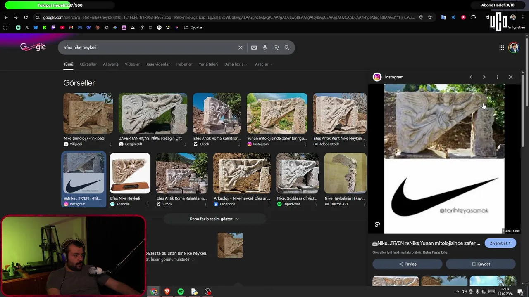Open the YouTube bookmark icon

[62, 28]
